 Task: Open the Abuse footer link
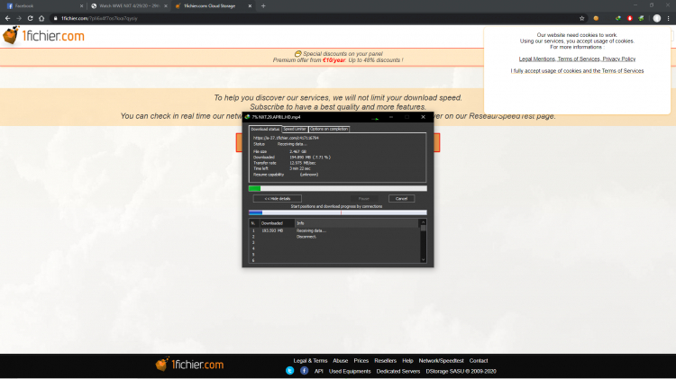(340, 360)
